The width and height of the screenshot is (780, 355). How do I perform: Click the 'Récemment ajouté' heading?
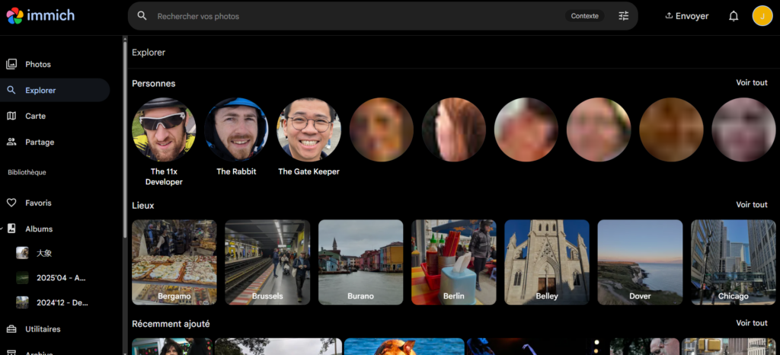click(x=171, y=324)
